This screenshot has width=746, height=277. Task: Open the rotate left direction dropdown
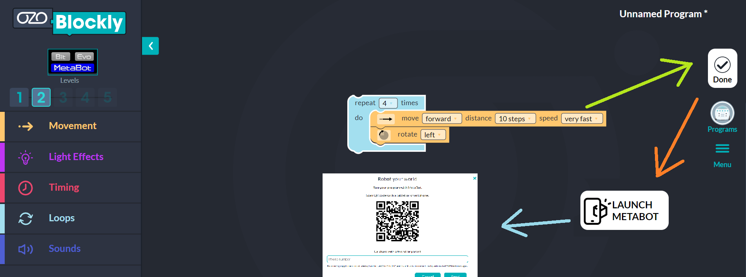click(433, 135)
